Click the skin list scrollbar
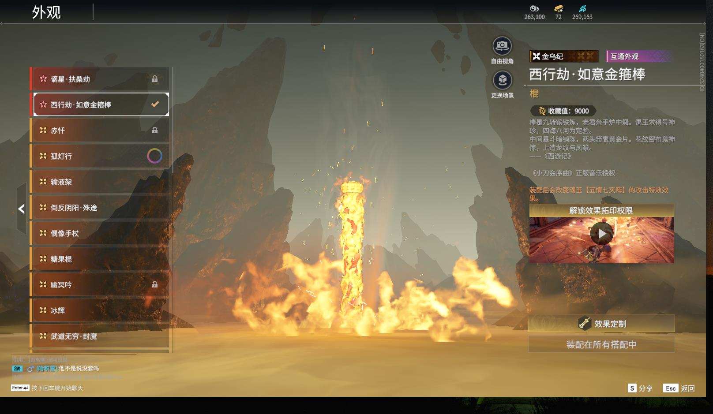Viewport: 713px width, 414px height. pos(172,120)
